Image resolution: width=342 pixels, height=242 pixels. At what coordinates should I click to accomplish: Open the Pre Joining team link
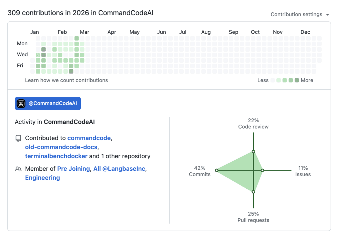click(x=73, y=169)
